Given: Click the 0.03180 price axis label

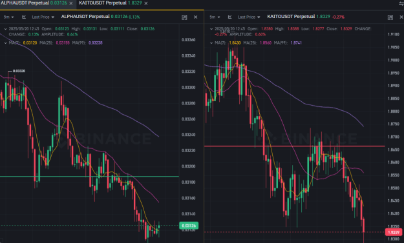Looking at the screenshot, I should (188, 182).
